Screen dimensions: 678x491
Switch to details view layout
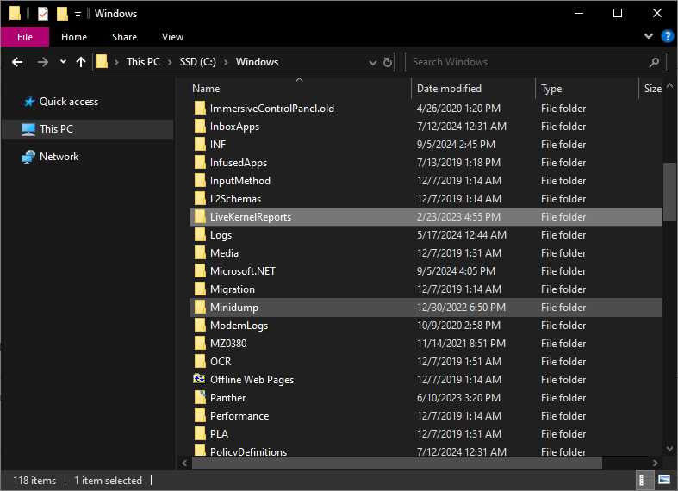tap(644, 480)
